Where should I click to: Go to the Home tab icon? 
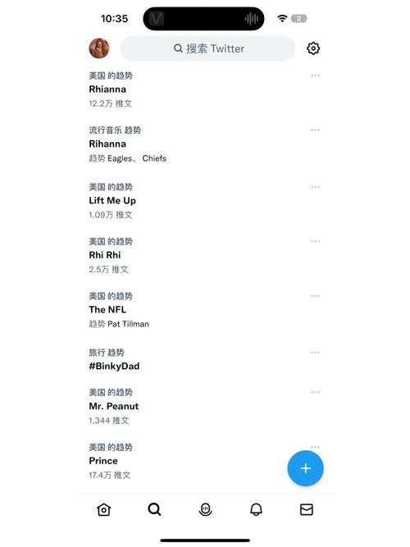pos(103,509)
